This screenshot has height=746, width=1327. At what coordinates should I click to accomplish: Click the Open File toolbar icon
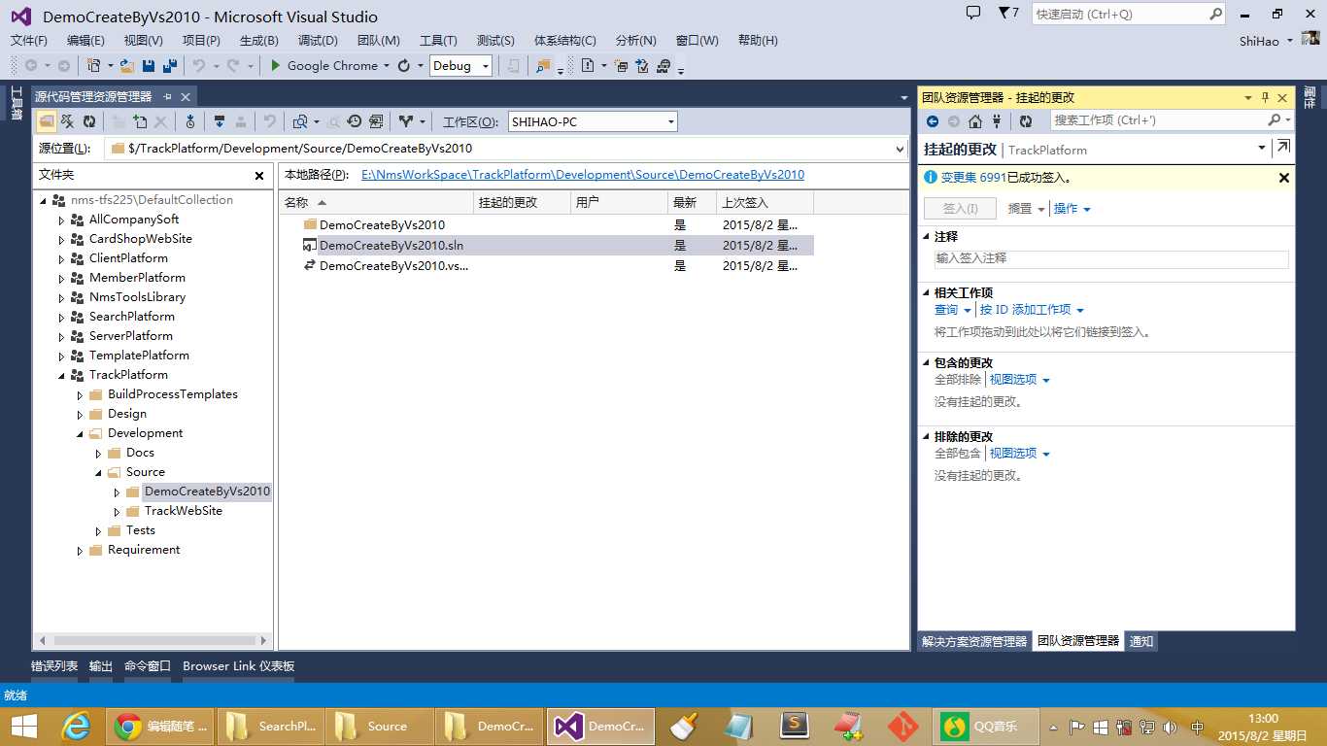tap(126, 66)
